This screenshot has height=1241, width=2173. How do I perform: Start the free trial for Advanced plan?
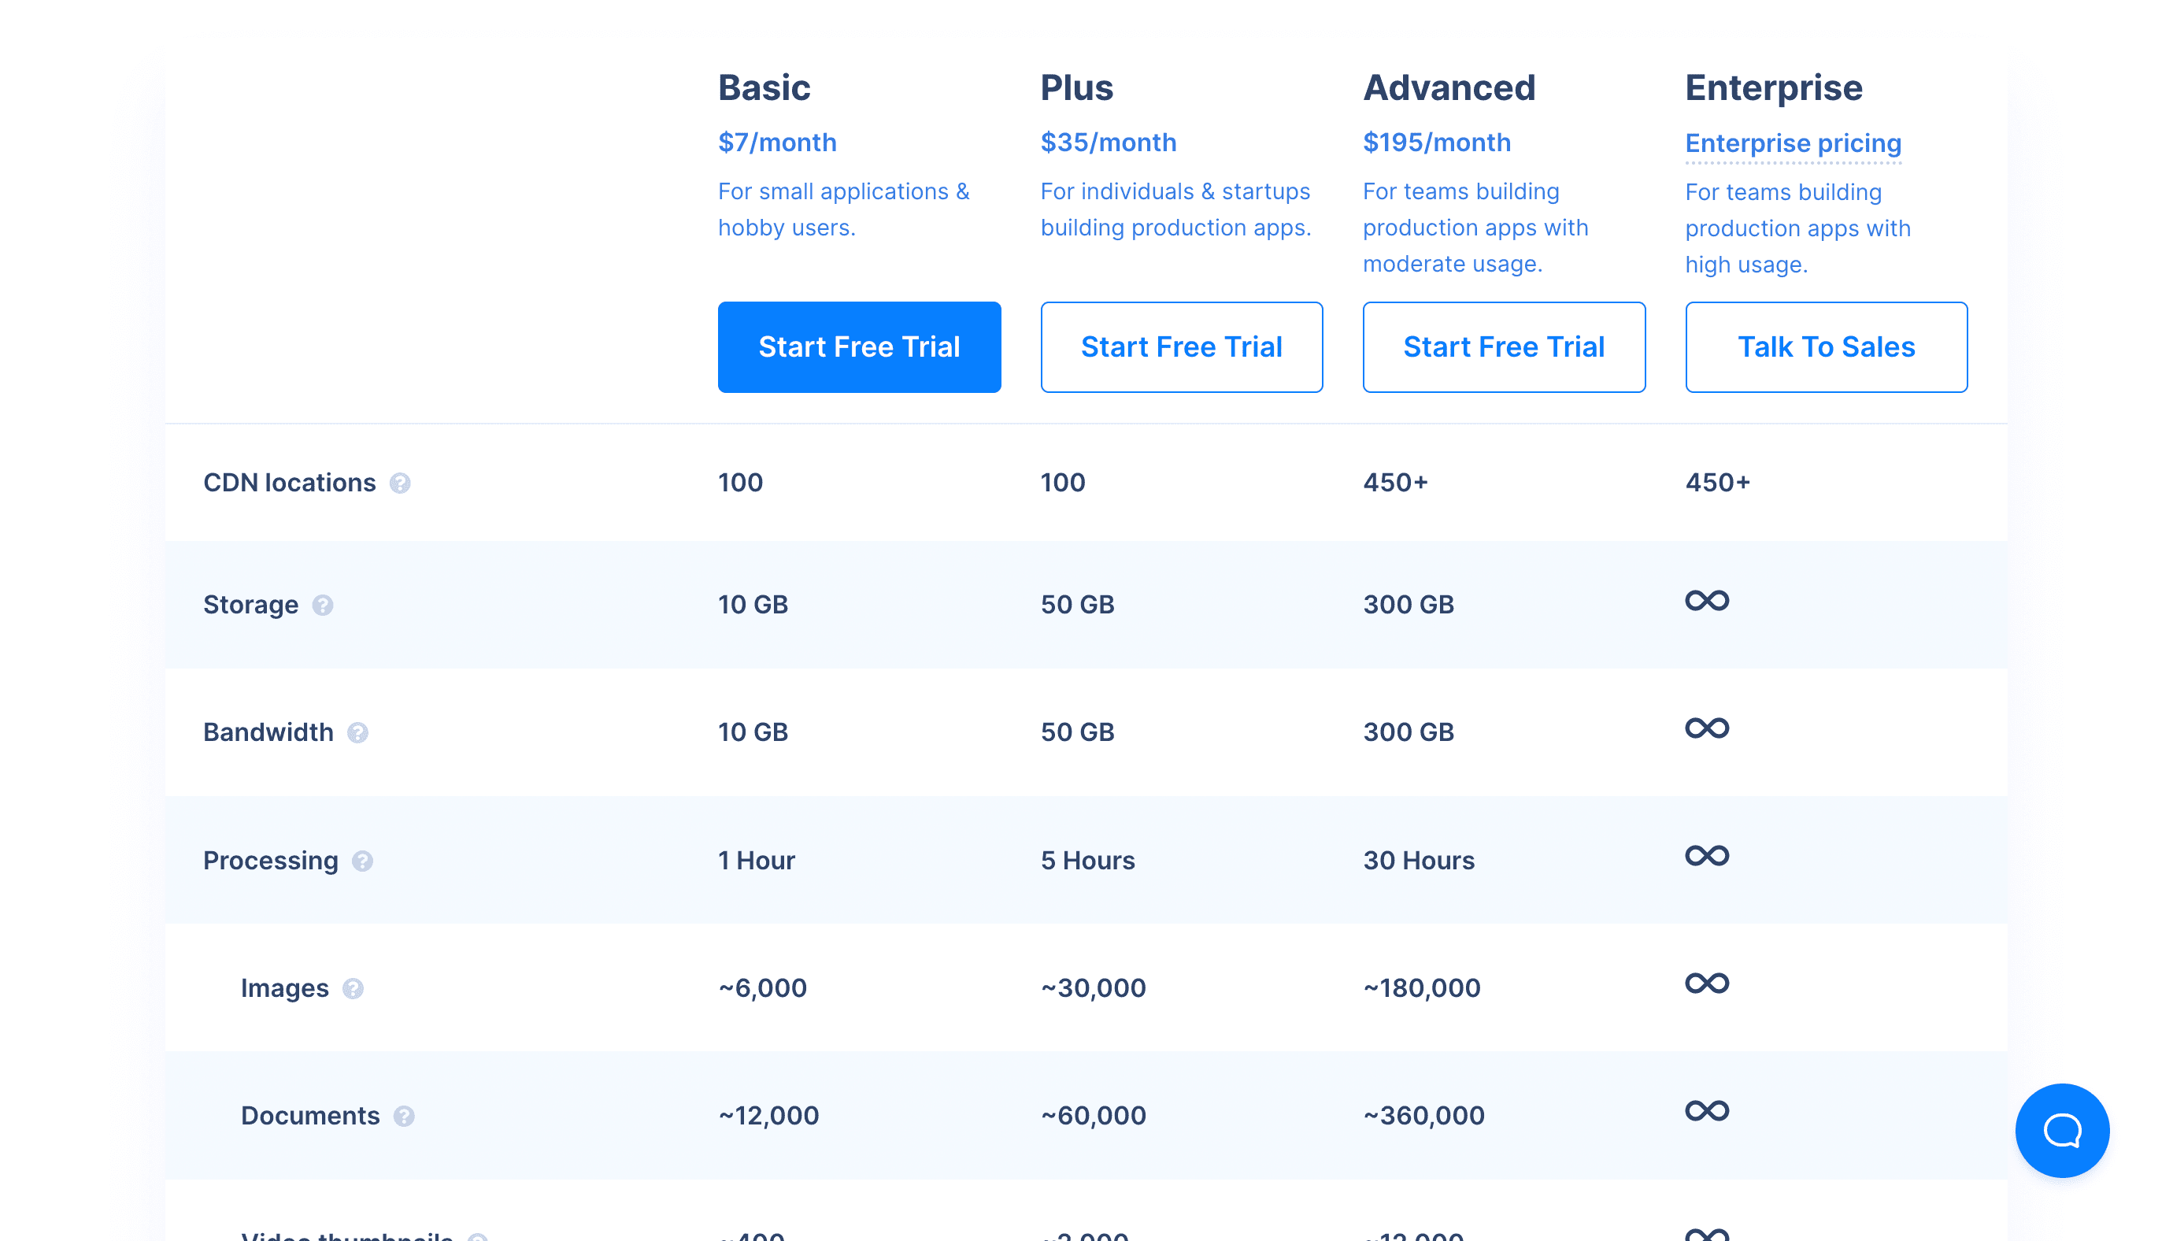[1504, 347]
